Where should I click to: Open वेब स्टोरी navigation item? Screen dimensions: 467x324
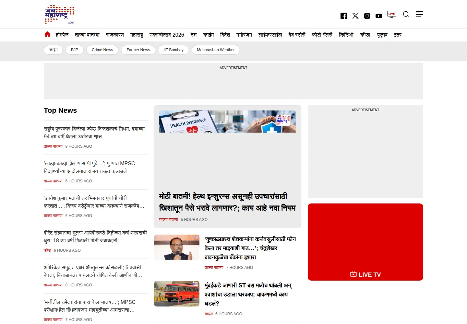297,35
